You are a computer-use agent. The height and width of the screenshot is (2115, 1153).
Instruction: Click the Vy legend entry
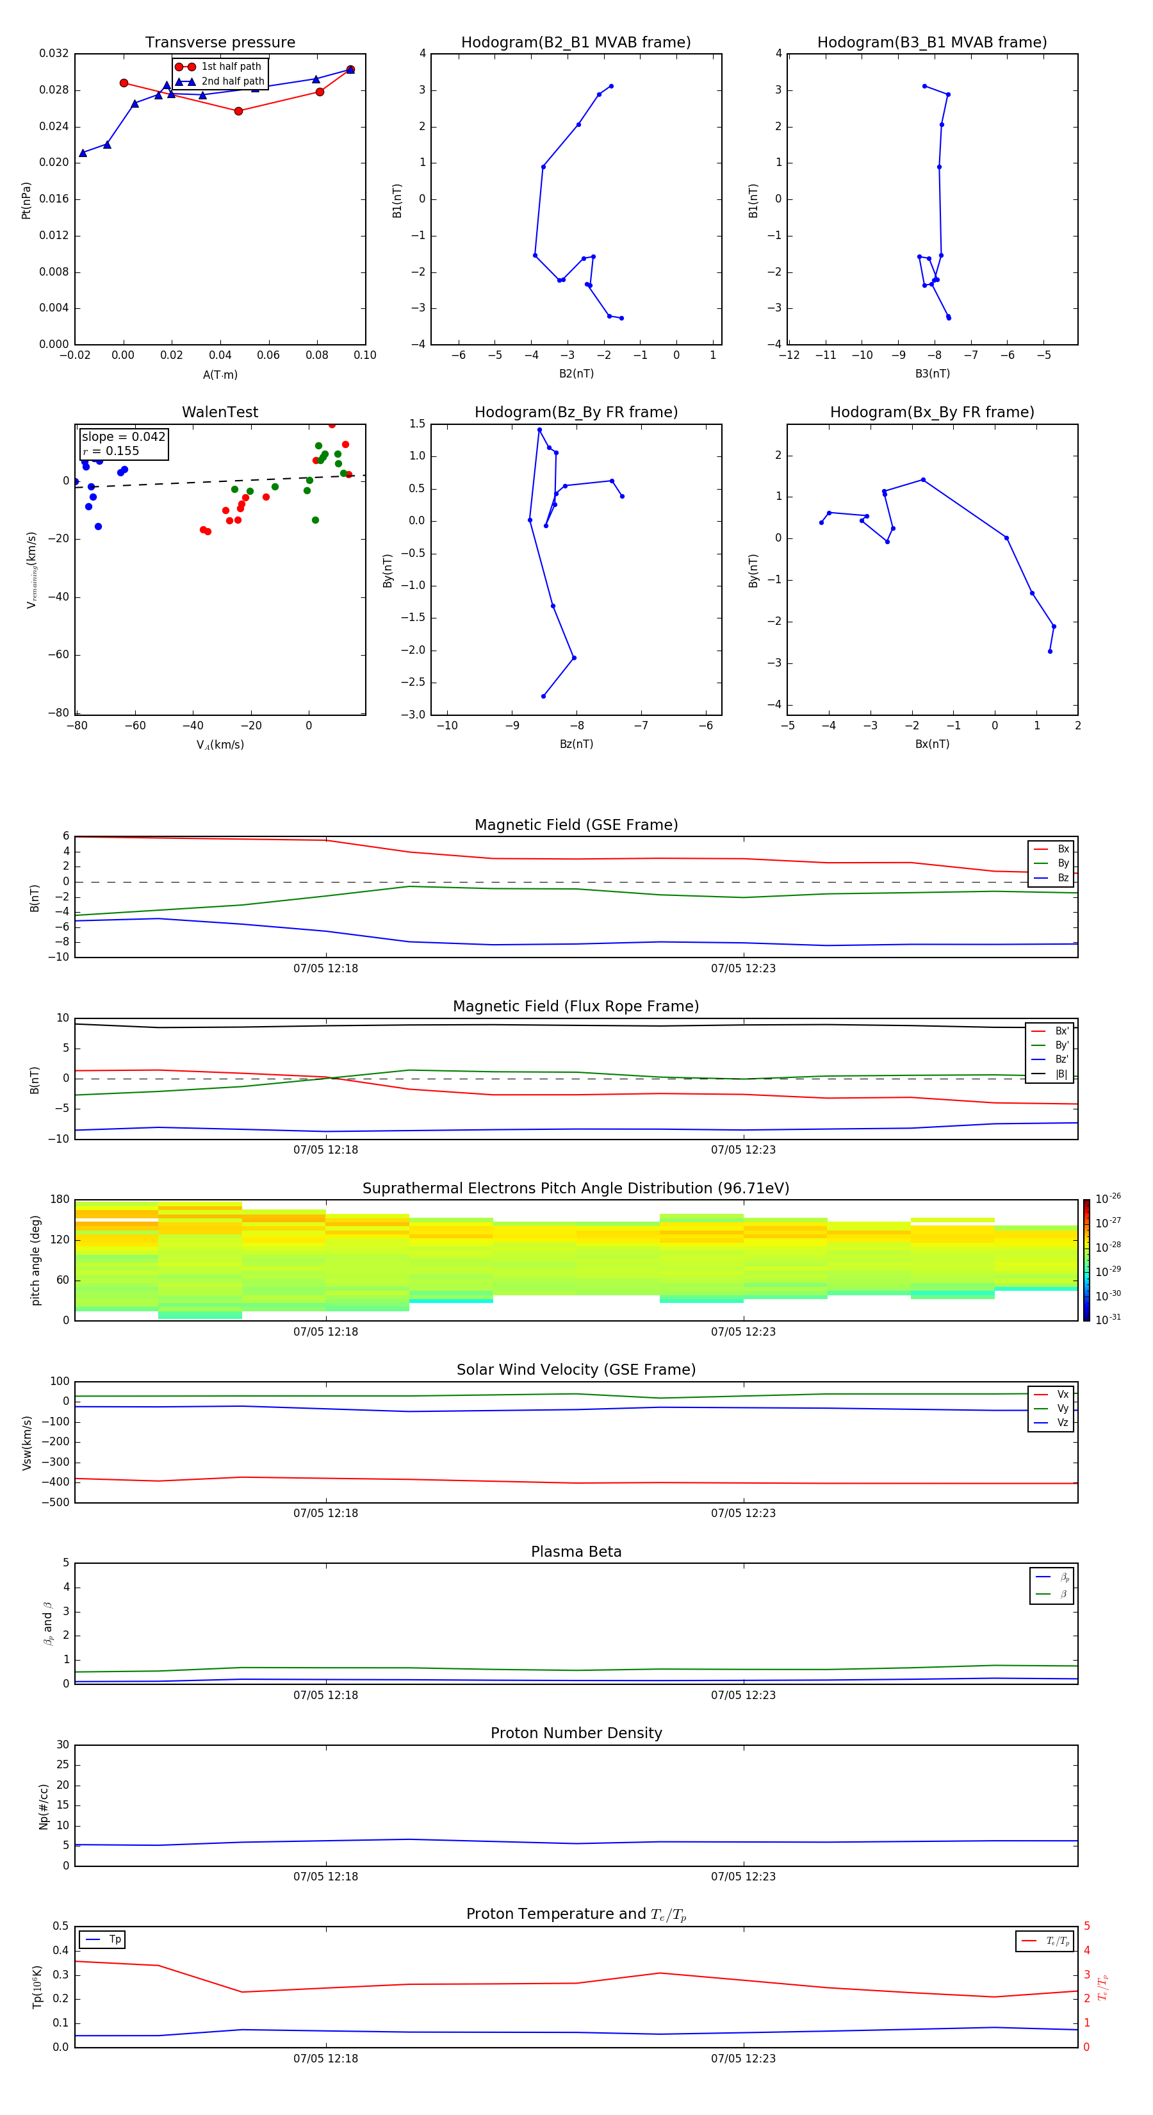1051,1409
